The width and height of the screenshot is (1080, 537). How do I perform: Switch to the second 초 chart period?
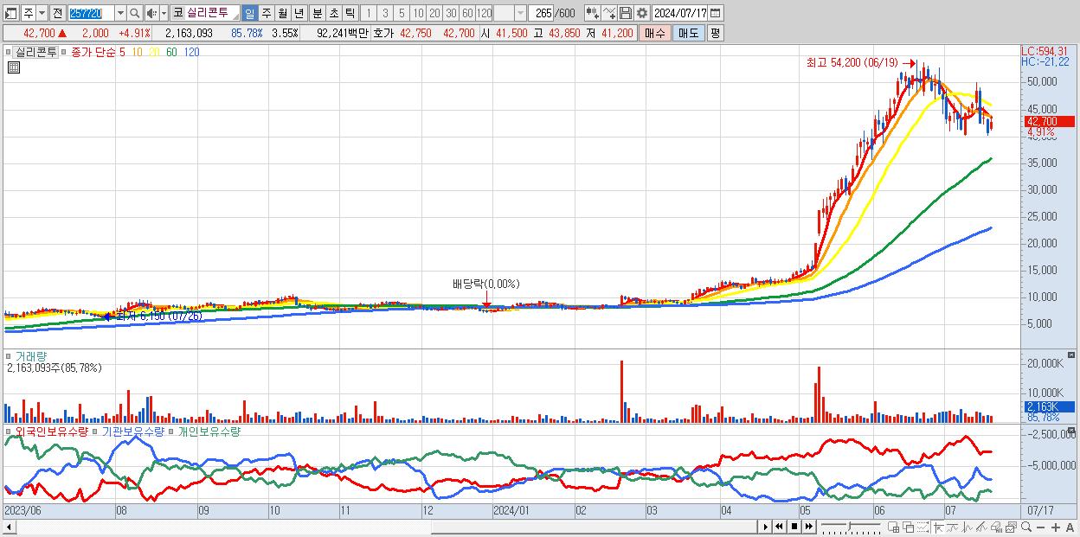pos(333,13)
